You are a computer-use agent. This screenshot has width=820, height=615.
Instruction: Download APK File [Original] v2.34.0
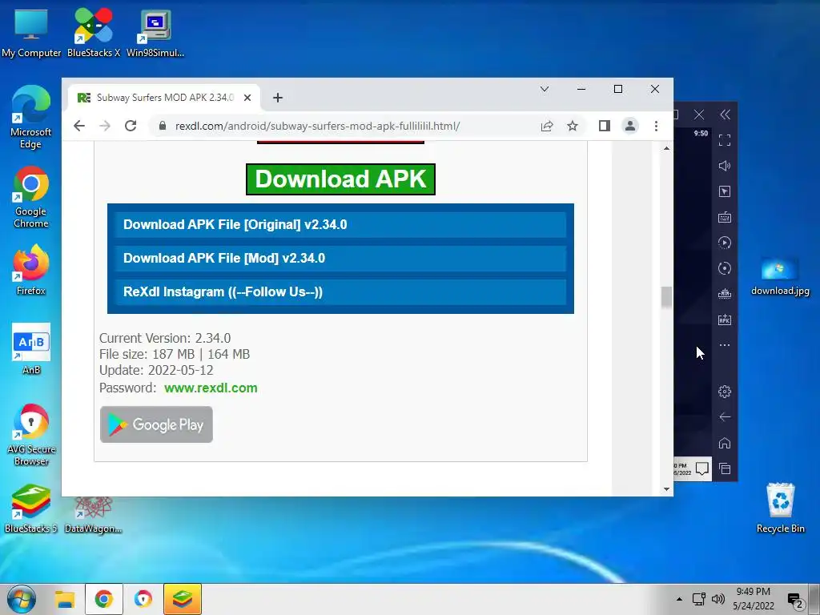340,224
